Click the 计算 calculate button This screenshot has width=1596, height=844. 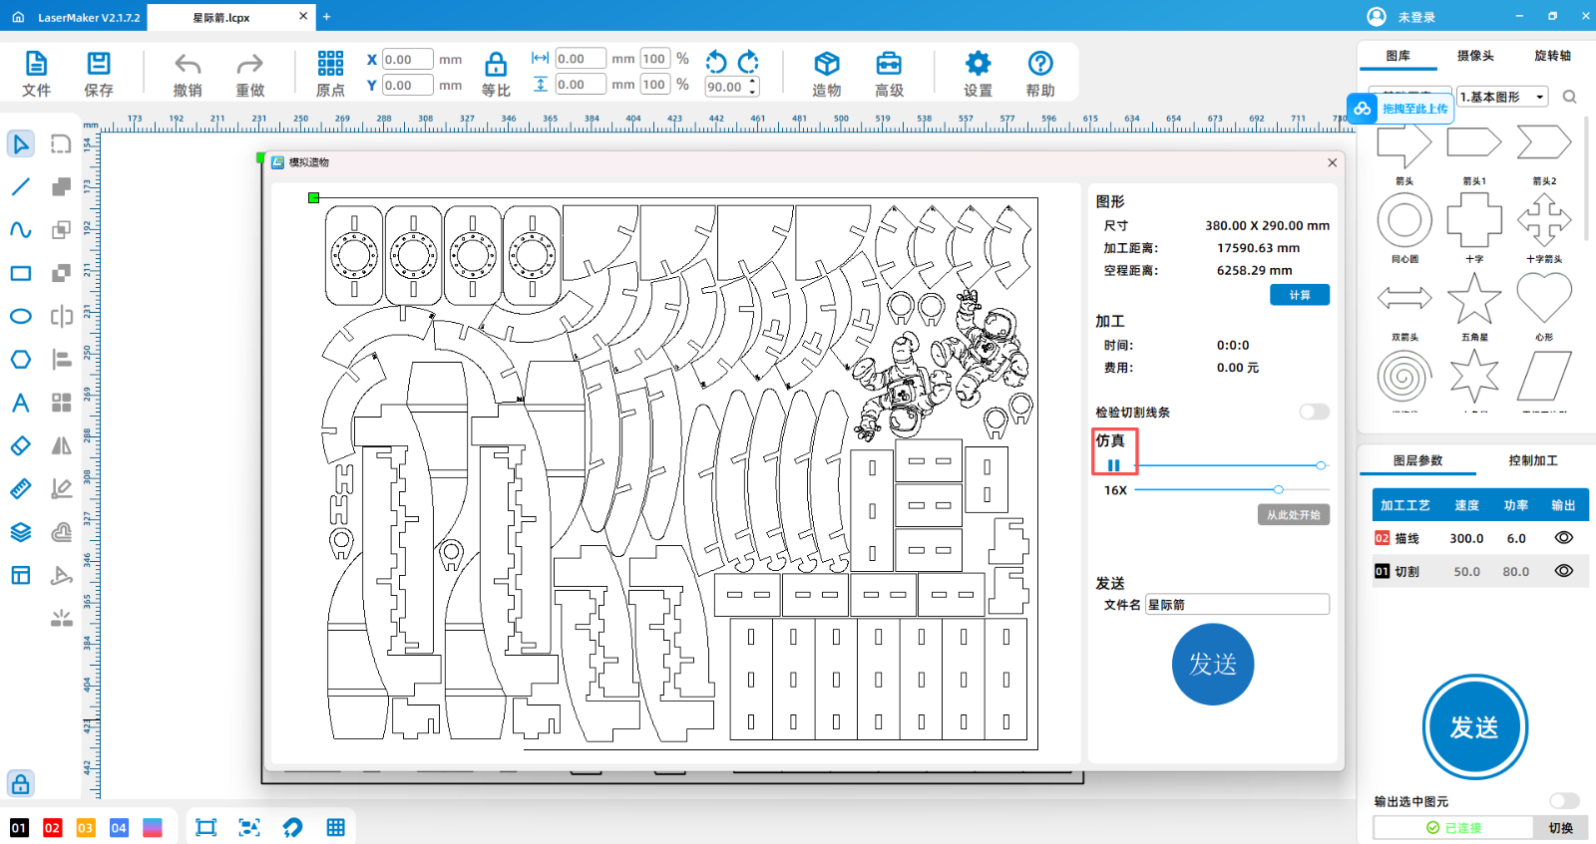[1299, 295]
